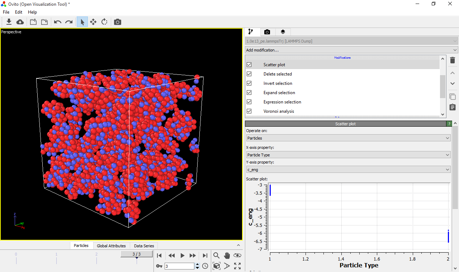Screen dimensions: 459x272
Task: Switch to the Global Attributes tab
Action: 111,246
